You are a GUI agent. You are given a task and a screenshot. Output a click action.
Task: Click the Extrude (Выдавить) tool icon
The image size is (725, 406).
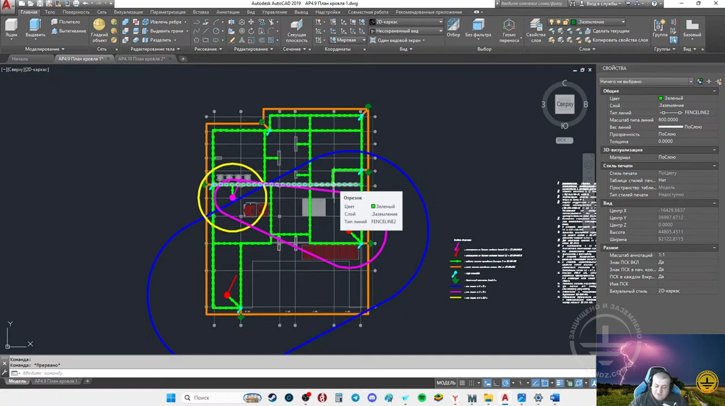point(35,25)
